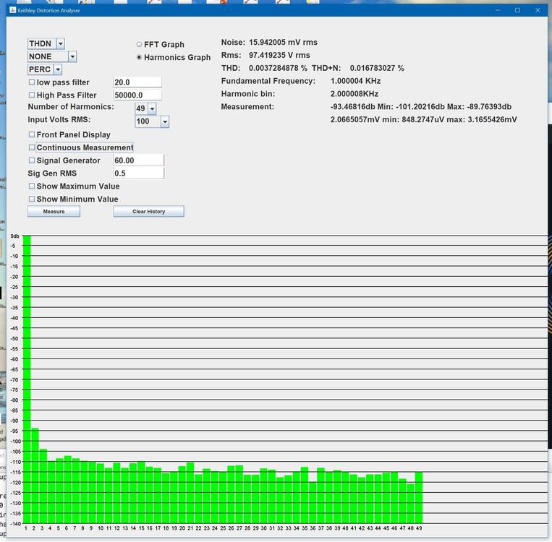Click the Sig Gen RMS input field
552x542 pixels.
coord(138,173)
